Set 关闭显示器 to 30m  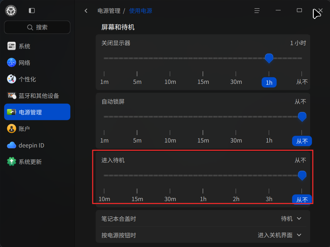tap(236, 82)
